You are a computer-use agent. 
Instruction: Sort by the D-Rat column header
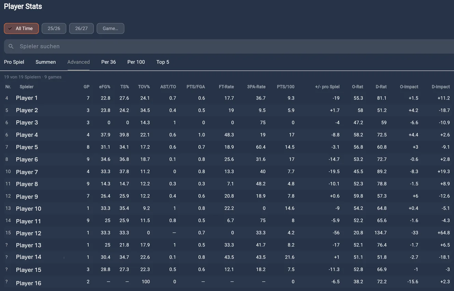[381, 87]
